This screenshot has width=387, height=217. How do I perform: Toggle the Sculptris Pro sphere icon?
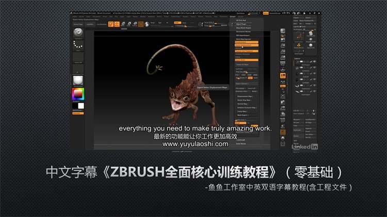(x=147, y=24)
